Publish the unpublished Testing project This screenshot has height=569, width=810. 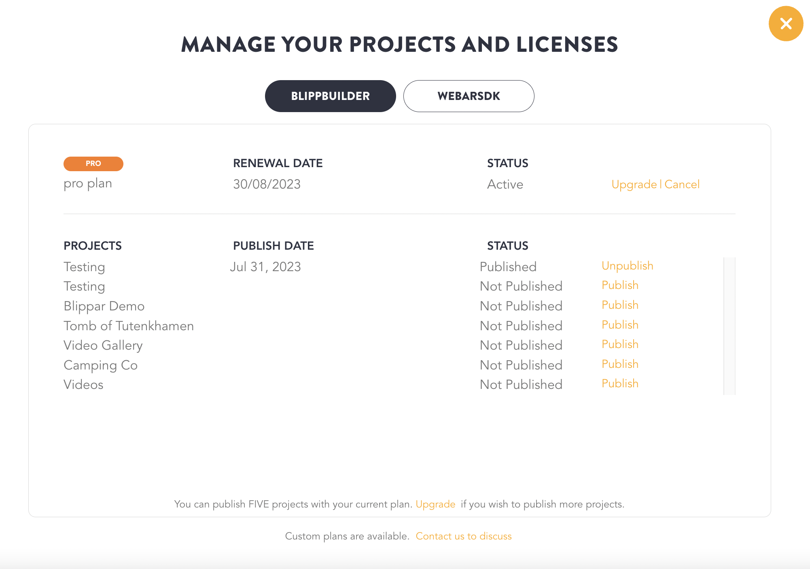[x=620, y=285]
